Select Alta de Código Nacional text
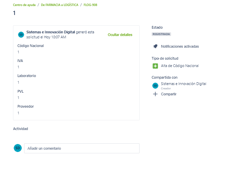237x169 pixels. (x=180, y=66)
